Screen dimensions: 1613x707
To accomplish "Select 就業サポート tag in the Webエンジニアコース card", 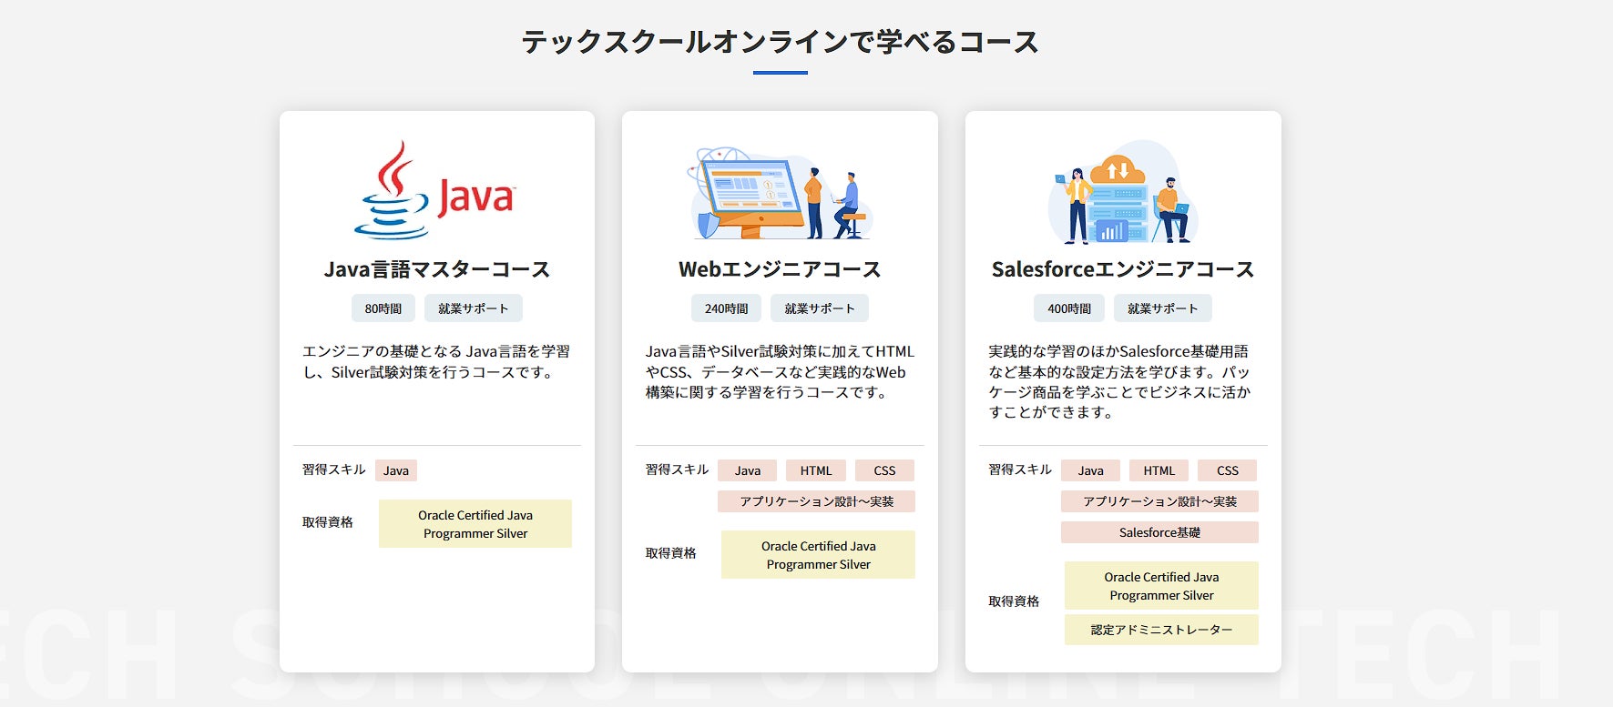I will tap(820, 308).
